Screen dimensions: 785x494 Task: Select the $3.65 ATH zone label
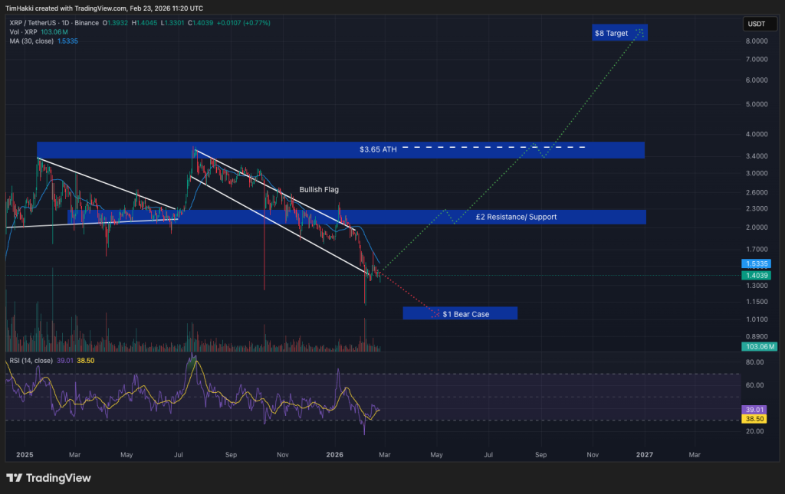coord(378,150)
